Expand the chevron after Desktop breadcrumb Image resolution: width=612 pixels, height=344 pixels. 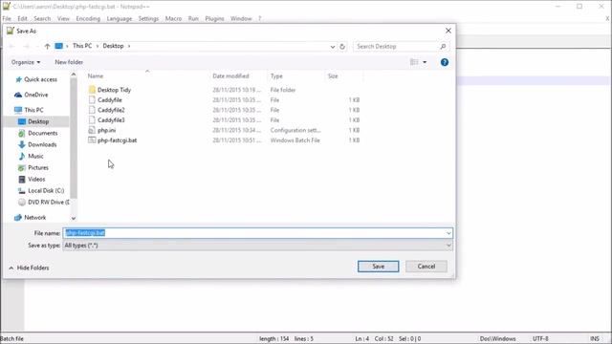[x=129, y=46]
